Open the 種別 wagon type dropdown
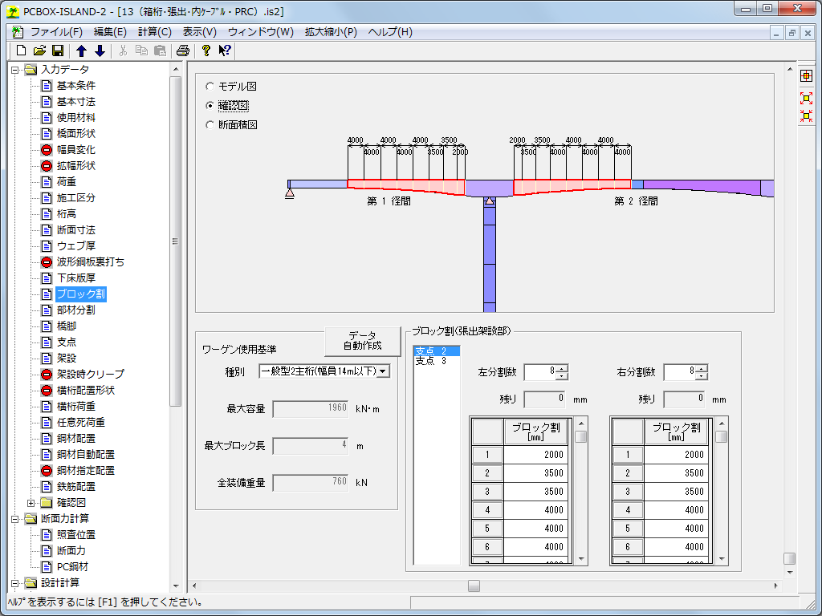Viewport: 822px width, 616px height. pos(383,371)
